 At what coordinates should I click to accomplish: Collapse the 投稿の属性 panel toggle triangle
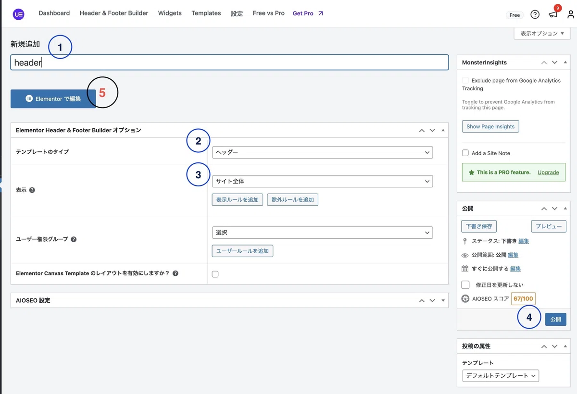(x=565, y=346)
